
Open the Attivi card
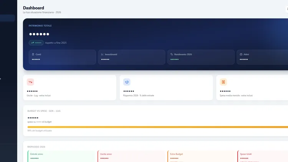[x=263, y=57]
